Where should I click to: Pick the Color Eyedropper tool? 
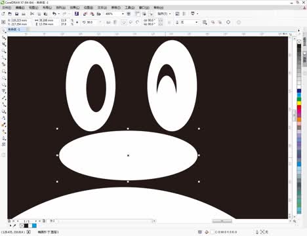[4, 125]
